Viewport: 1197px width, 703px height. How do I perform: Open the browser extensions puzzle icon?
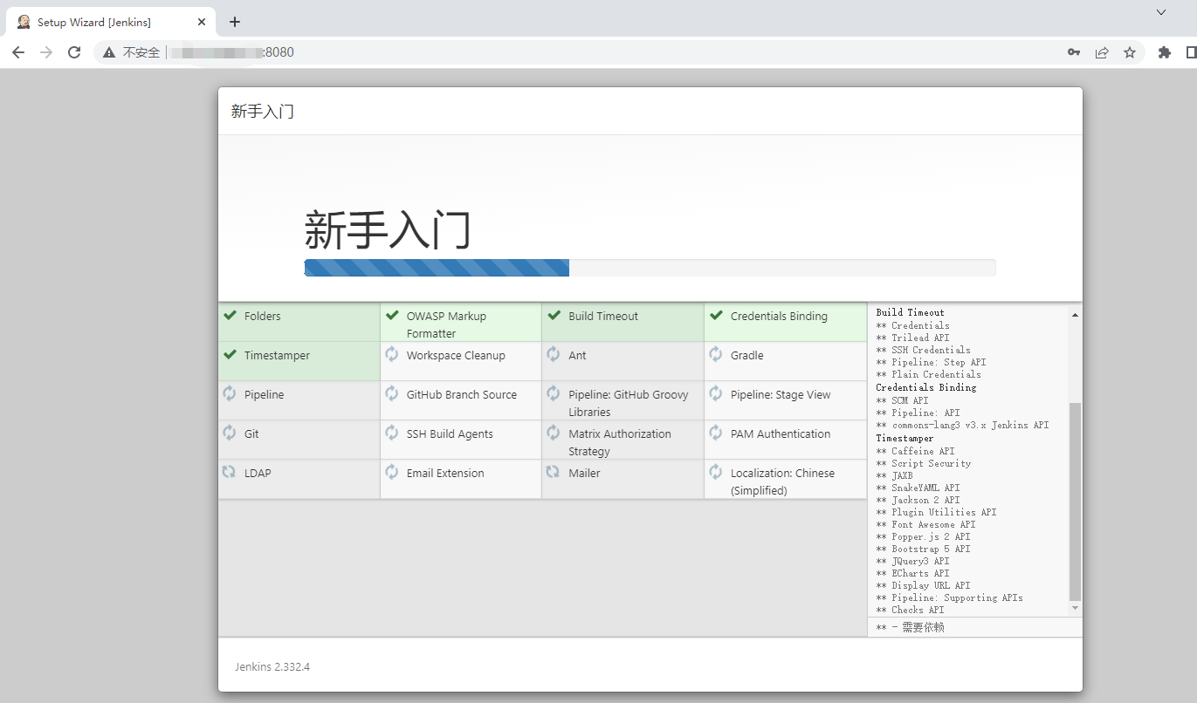(x=1164, y=52)
